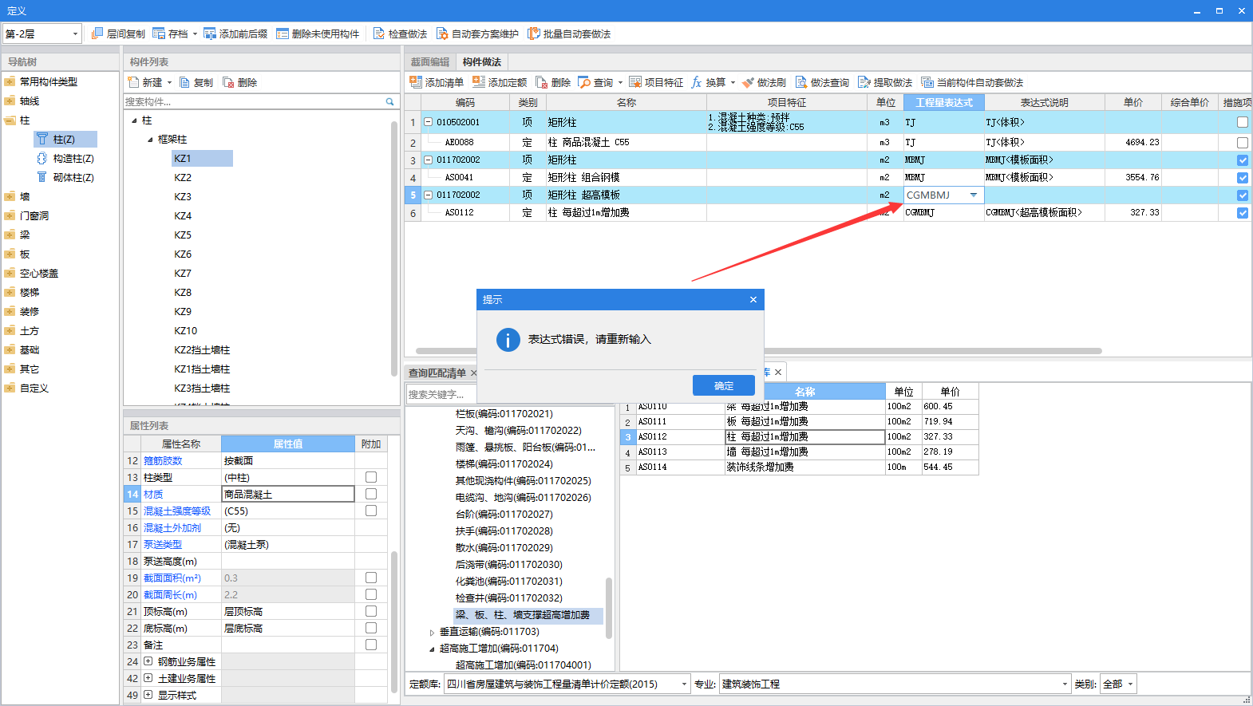Viewport: 1253px width, 706px height.
Task: Click the 存档 save icon
Action: (159, 34)
